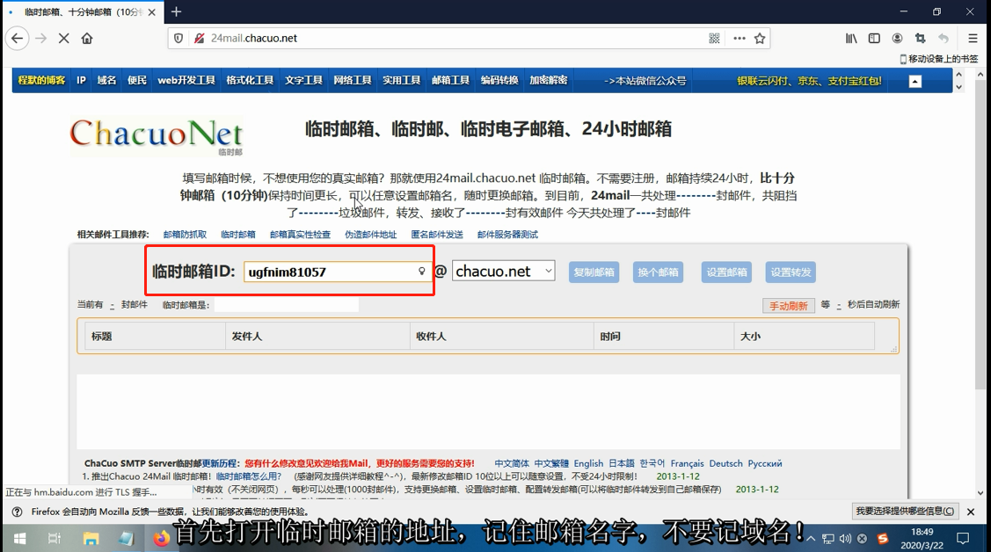Image resolution: width=991 pixels, height=552 pixels.
Task: Bookmark this page with the star icon
Action: [x=760, y=39]
